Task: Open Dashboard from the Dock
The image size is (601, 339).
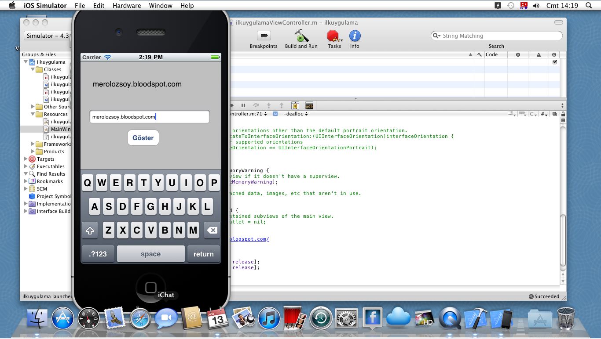Action: [x=88, y=318]
